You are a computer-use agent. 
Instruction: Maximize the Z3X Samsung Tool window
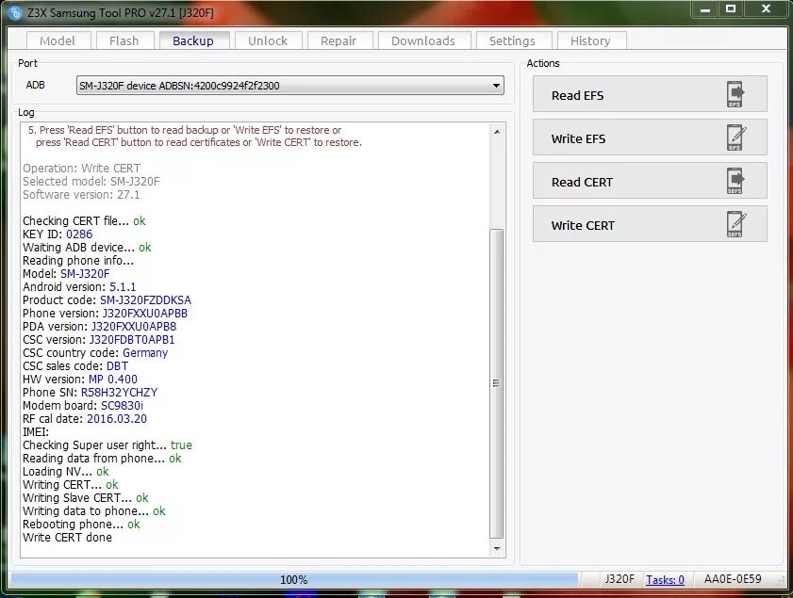(x=731, y=8)
